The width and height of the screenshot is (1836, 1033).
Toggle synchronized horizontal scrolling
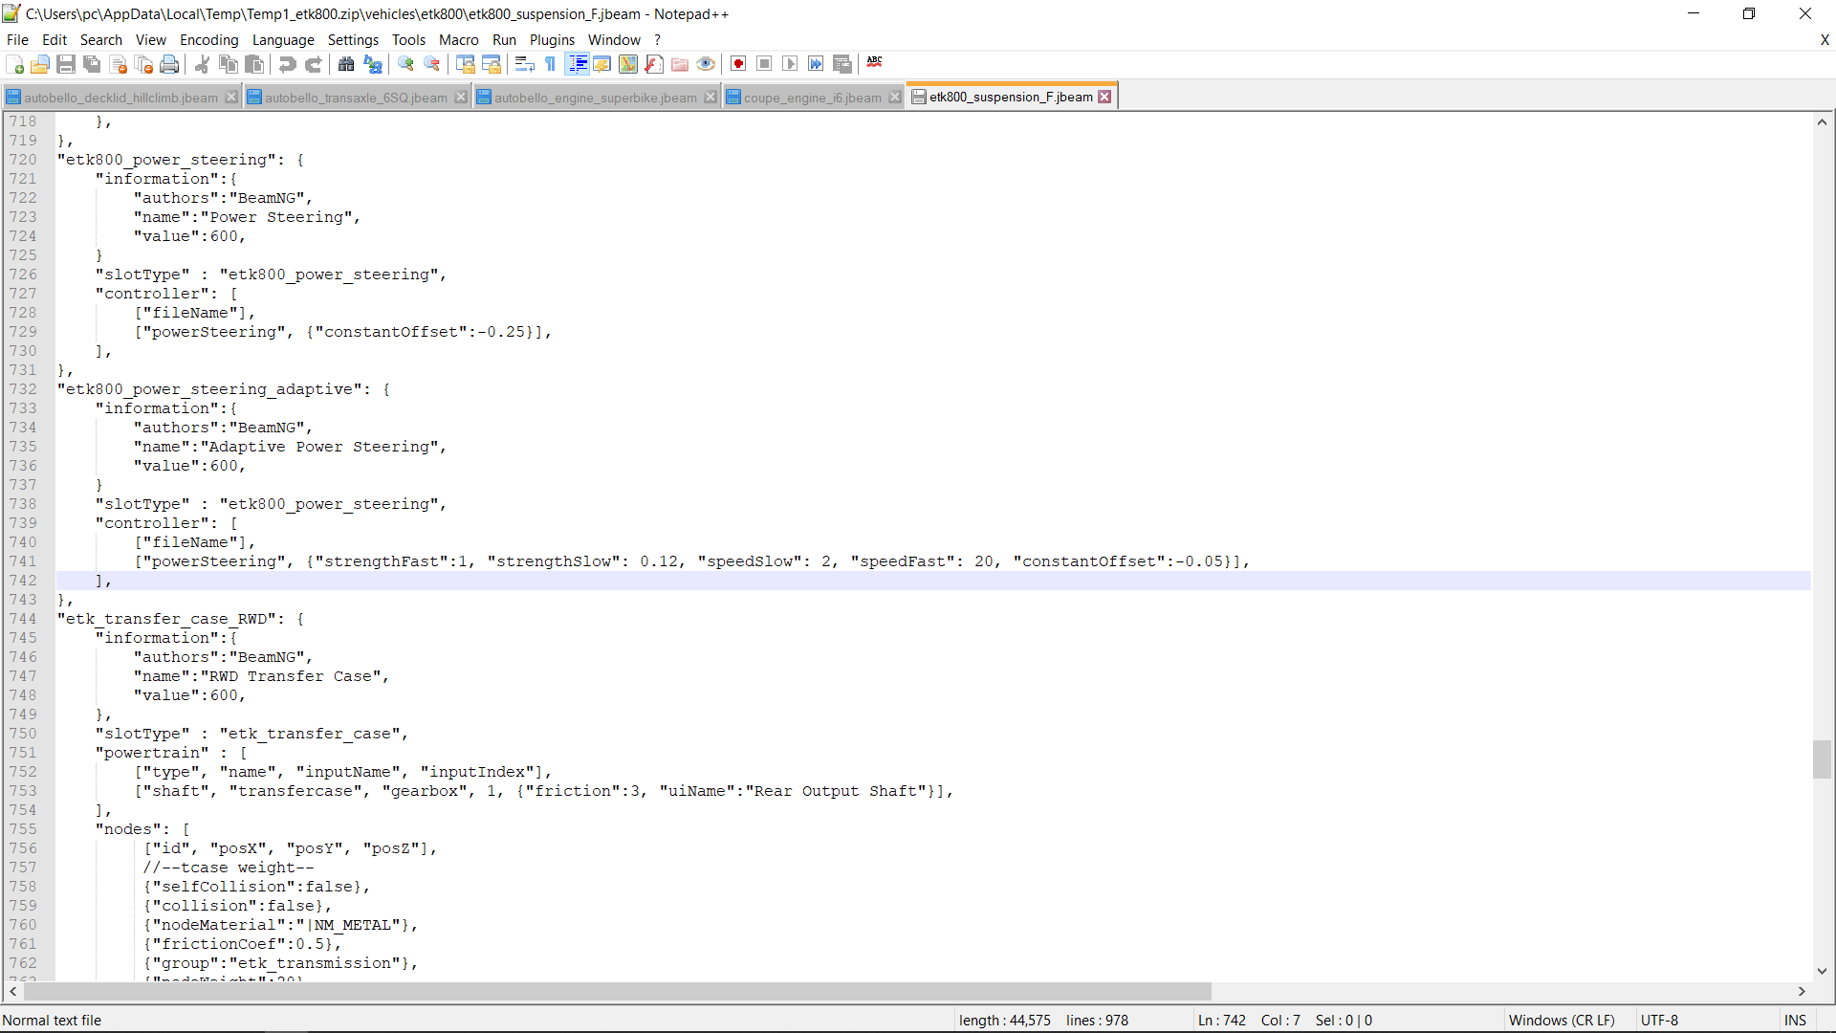pos(492,64)
